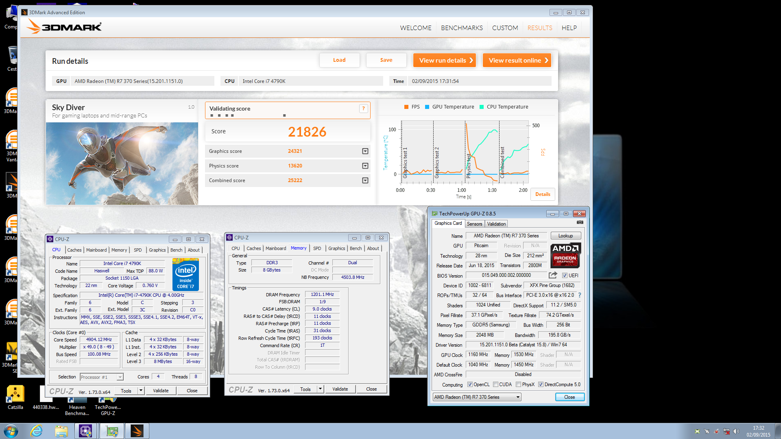Open Tools dropdown arrow in CPU-Z Memory window
Screen dimensions: 781x439
[320, 389]
